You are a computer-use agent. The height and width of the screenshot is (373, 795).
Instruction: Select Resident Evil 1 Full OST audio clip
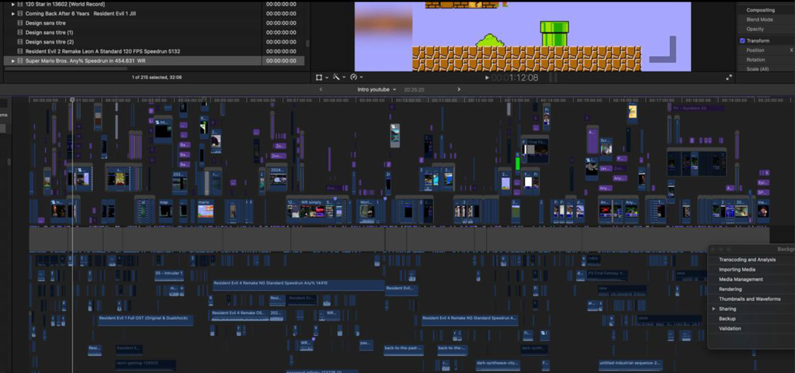click(x=145, y=318)
